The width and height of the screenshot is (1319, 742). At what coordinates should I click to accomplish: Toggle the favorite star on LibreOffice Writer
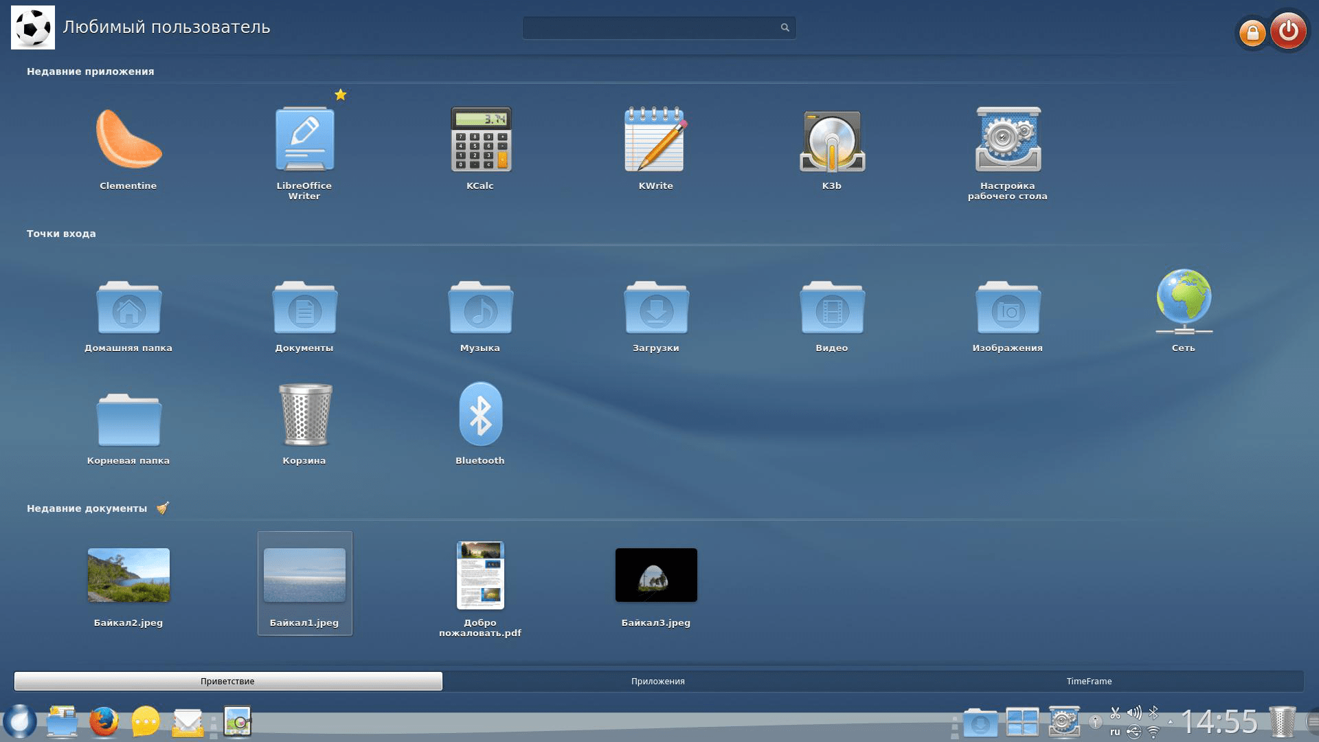pyautogui.click(x=341, y=95)
